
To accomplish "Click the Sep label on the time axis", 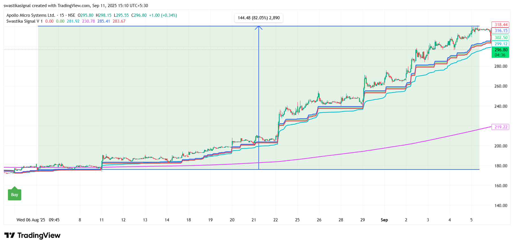I will [384, 220].
